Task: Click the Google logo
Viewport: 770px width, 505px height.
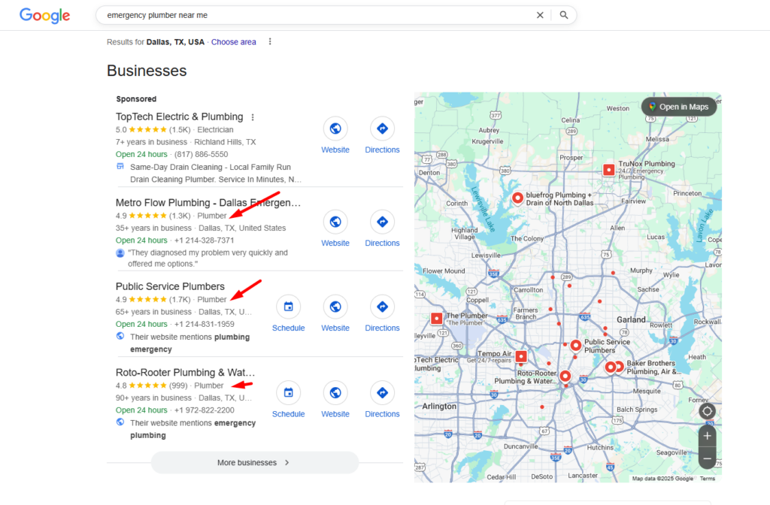Action: 44,15
